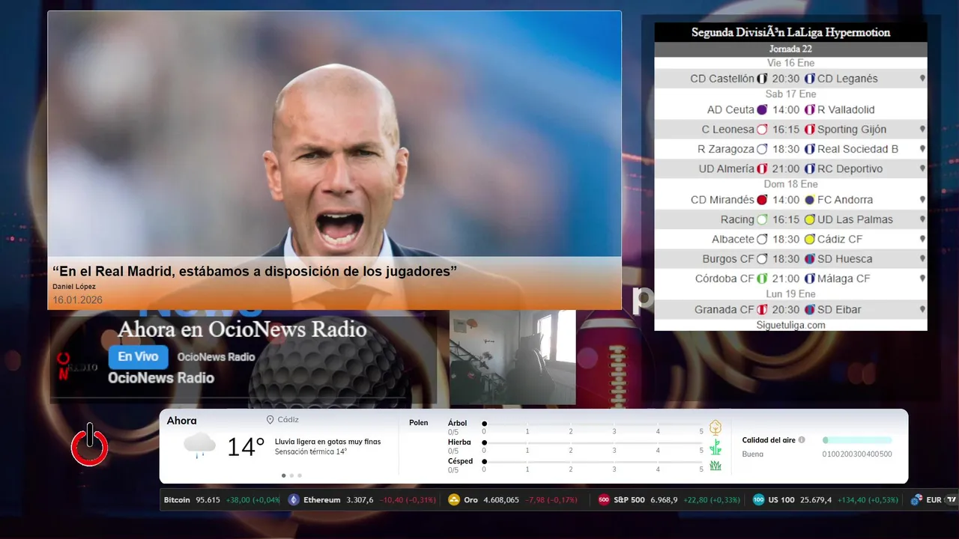Click the article date 16.01.2026
The height and width of the screenshot is (539, 959).
(x=77, y=299)
